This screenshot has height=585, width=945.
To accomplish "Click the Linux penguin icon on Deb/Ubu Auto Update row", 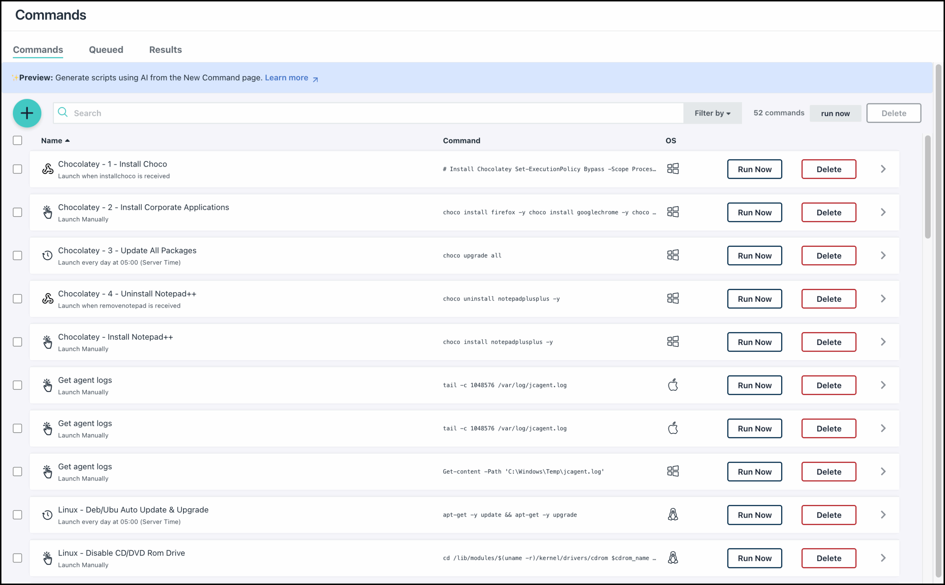I will click(x=673, y=514).
